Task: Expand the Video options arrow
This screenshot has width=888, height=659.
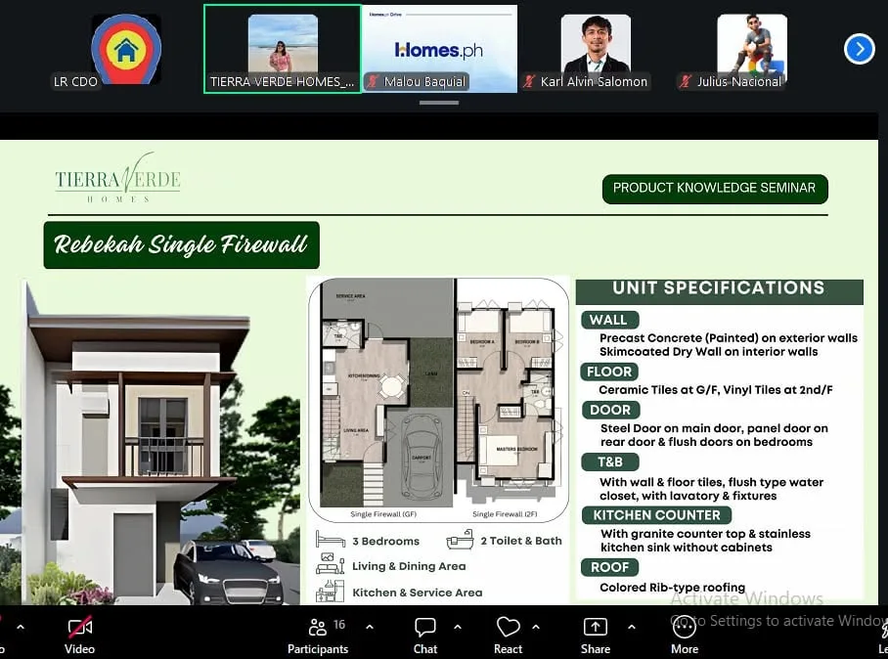Action: [x=21, y=628]
